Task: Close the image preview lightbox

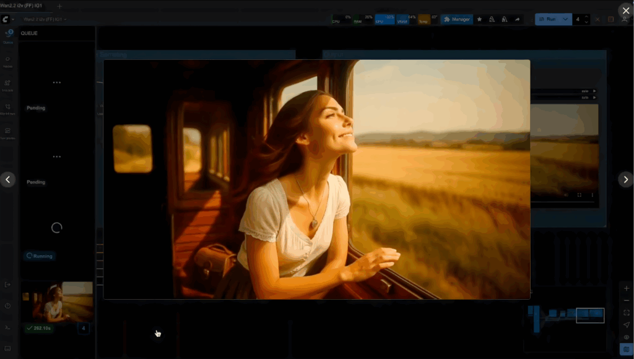Action: click(x=625, y=11)
